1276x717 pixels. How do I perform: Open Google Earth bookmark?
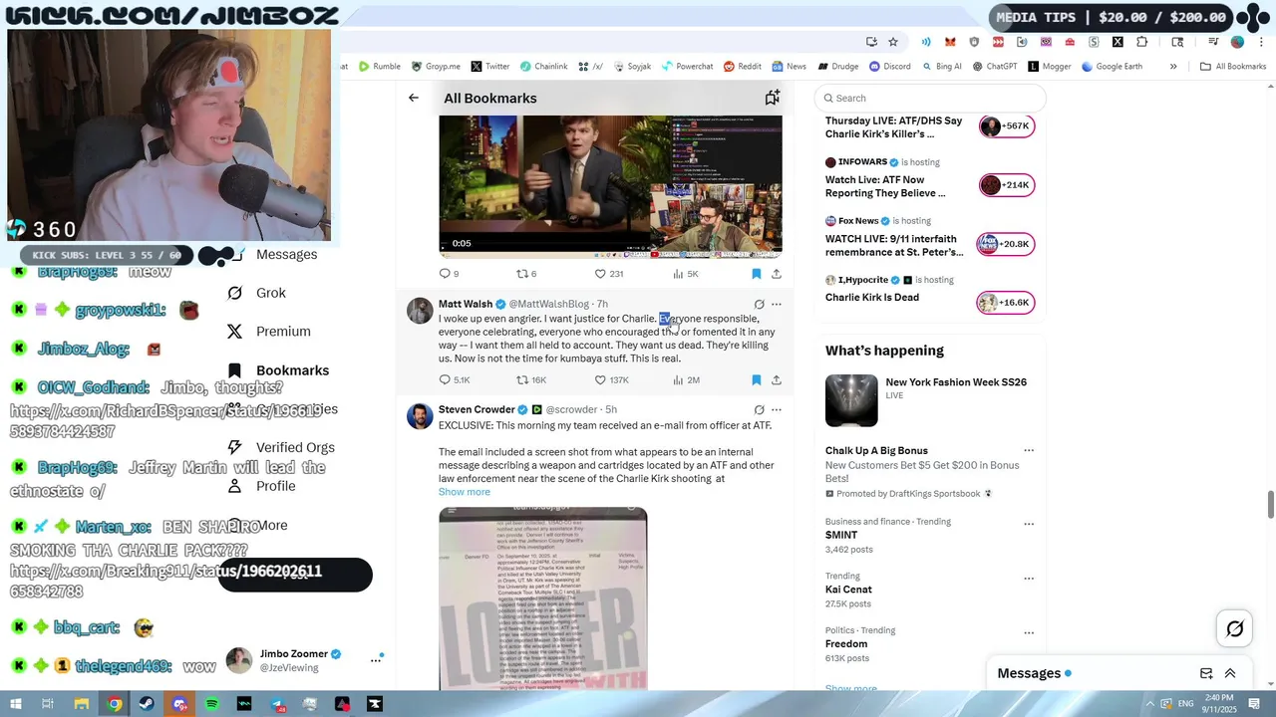pos(1112,67)
